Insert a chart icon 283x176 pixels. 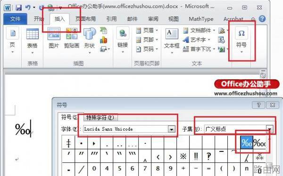point(104,40)
